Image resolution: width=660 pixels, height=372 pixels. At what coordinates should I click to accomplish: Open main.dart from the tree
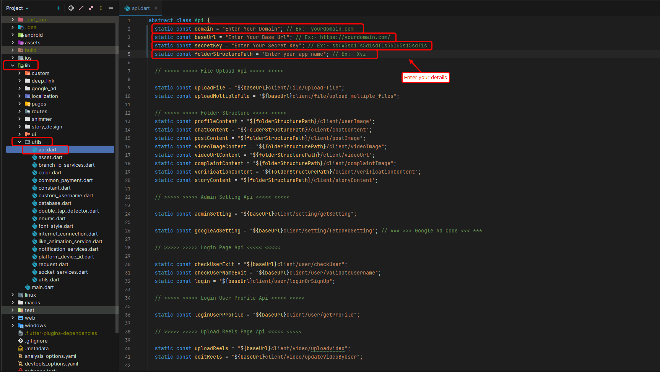(x=42, y=287)
